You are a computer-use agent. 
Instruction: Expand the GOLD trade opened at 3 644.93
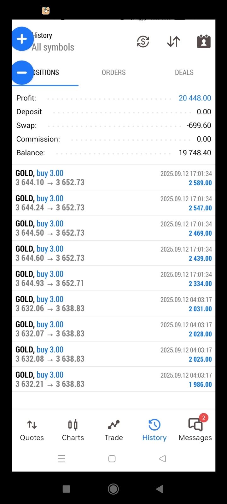pos(113,278)
